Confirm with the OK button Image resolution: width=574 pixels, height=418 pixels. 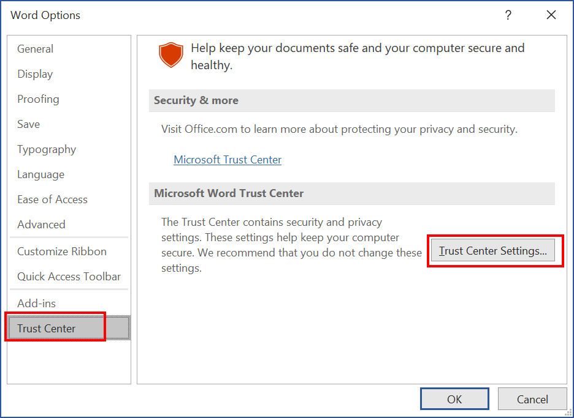[x=454, y=398]
